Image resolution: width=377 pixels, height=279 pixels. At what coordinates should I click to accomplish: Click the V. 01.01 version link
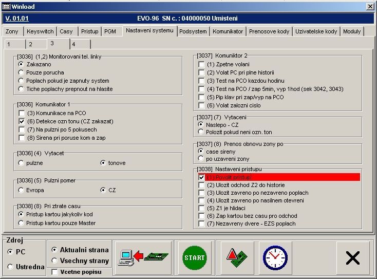pos(16,18)
